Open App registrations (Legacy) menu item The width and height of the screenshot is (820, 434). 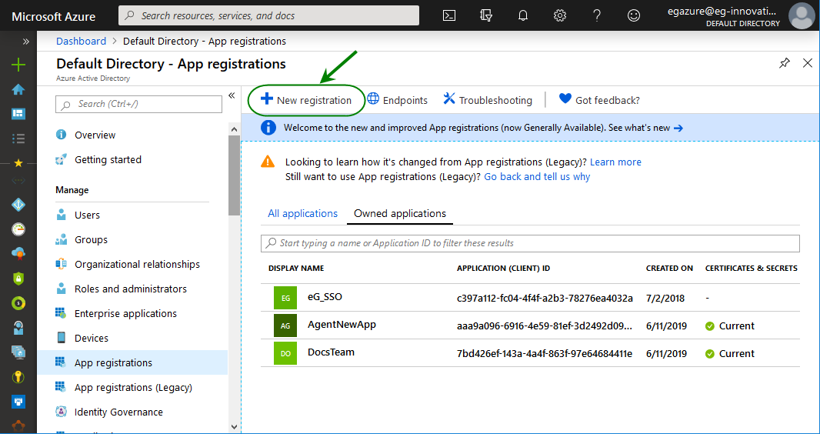pyautogui.click(x=132, y=388)
